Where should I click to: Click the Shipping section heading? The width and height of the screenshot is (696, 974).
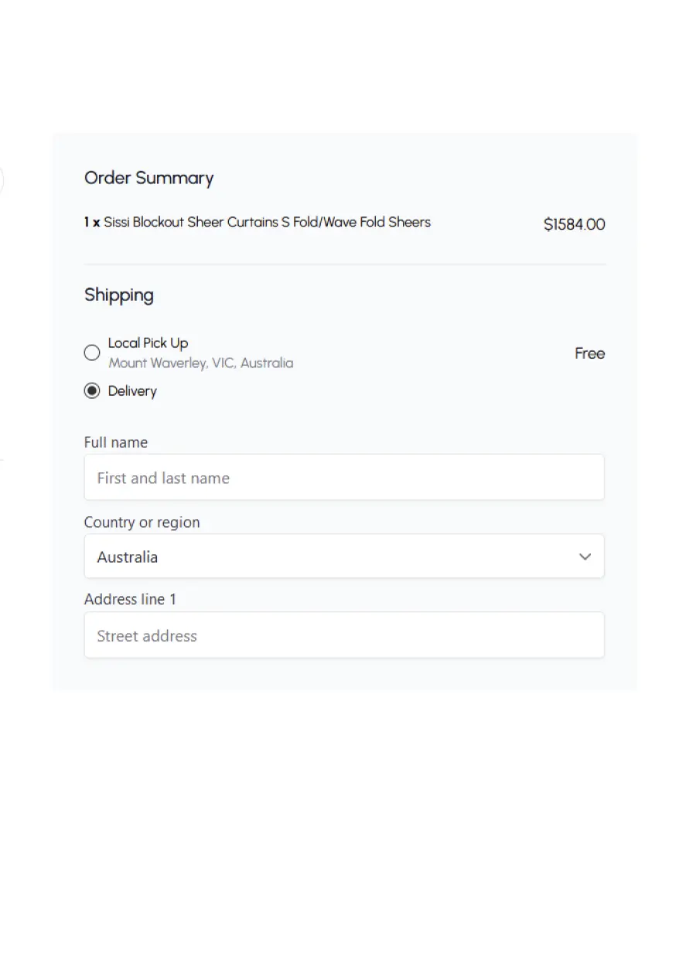[119, 295]
